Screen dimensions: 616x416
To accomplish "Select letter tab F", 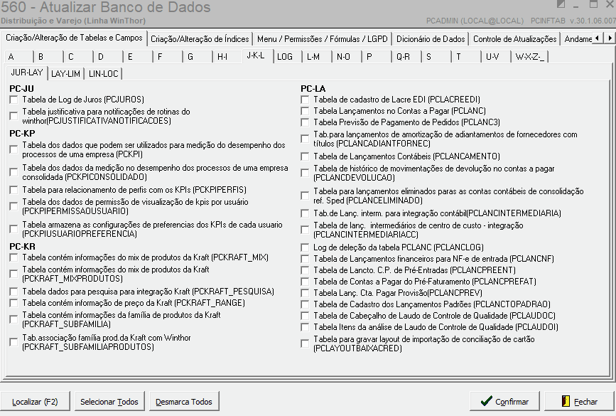I will pos(168,57).
